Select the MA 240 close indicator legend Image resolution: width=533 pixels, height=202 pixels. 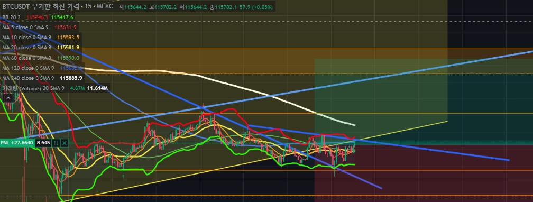(28, 78)
